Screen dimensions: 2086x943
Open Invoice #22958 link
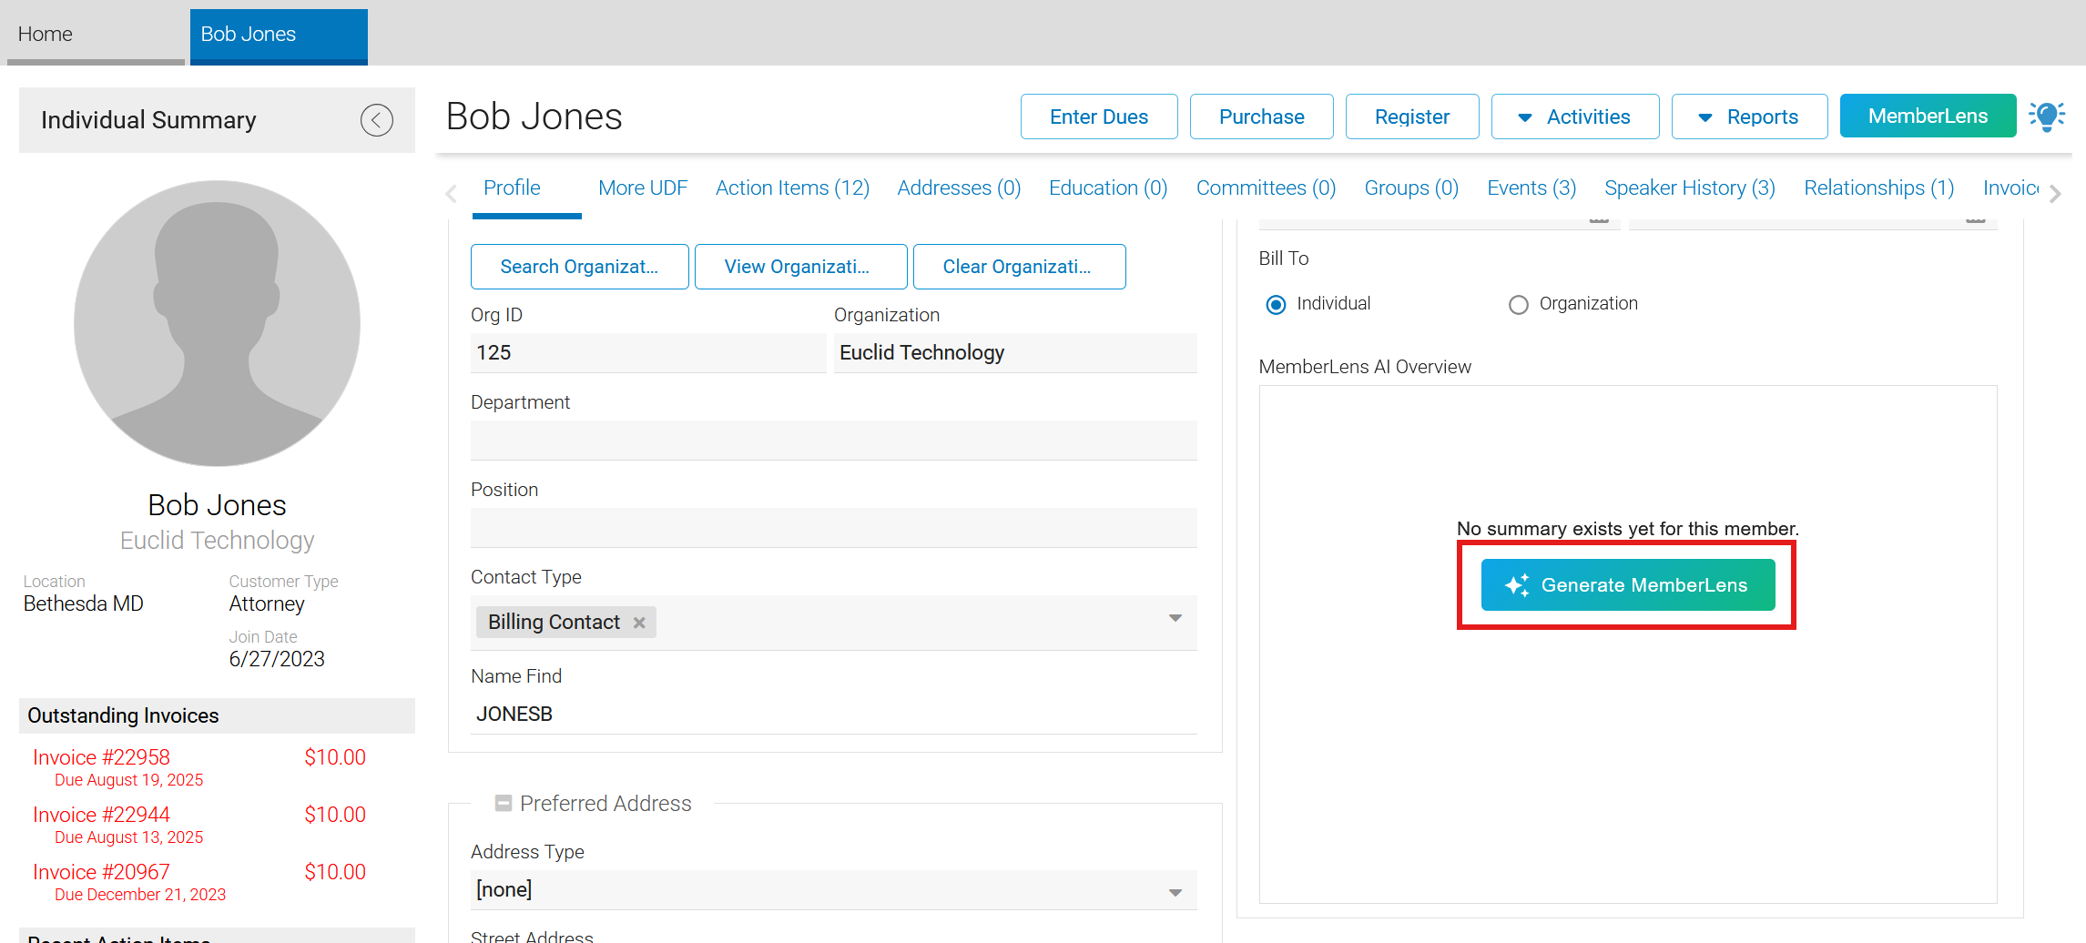point(101,757)
